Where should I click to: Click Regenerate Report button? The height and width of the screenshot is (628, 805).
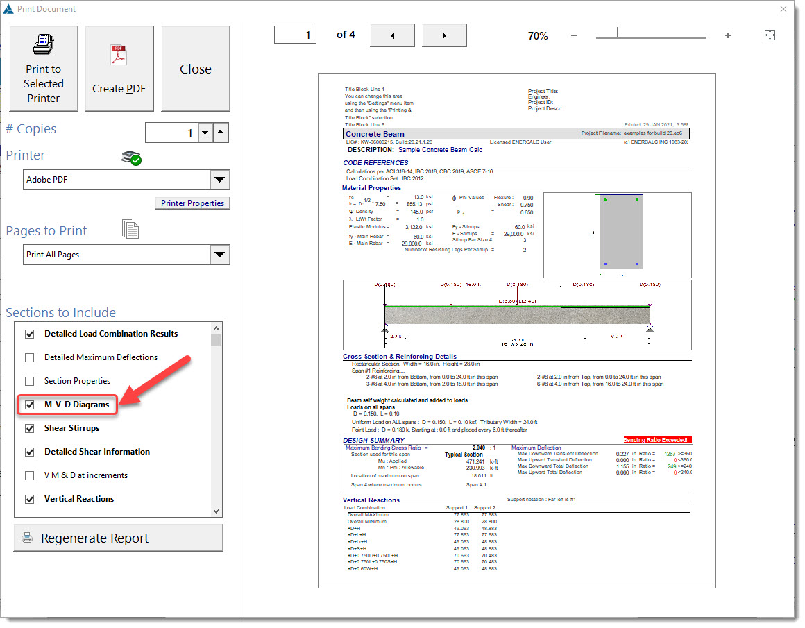(x=118, y=538)
